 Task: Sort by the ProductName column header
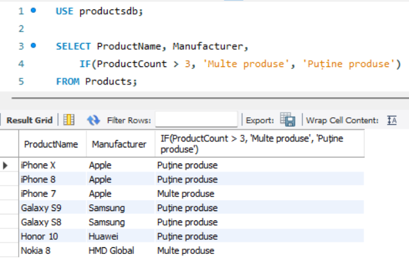pos(52,144)
